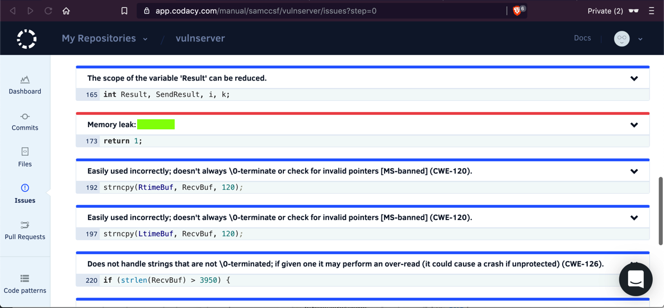Click the Files menu label
The image size is (664, 308).
click(x=25, y=165)
